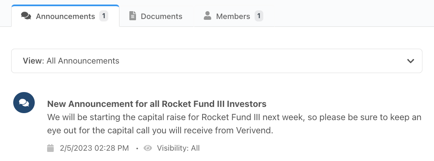Click the person icon on Members tab

pos(207,16)
